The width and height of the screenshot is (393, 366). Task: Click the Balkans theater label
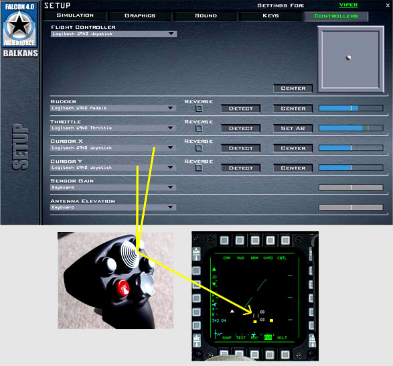tap(21, 53)
